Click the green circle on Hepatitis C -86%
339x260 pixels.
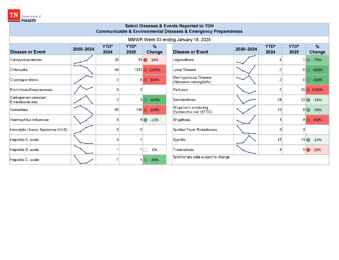click(x=145, y=160)
